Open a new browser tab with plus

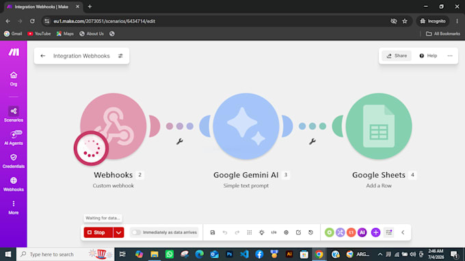point(90,7)
